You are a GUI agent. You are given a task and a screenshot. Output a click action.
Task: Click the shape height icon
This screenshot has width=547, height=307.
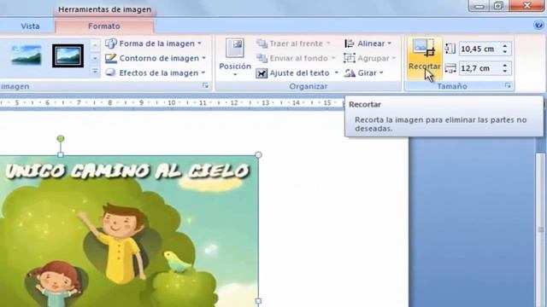(x=450, y=49)
